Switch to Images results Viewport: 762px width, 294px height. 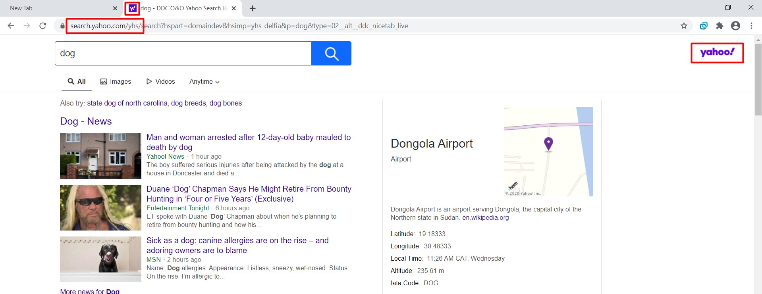(116, 81)
